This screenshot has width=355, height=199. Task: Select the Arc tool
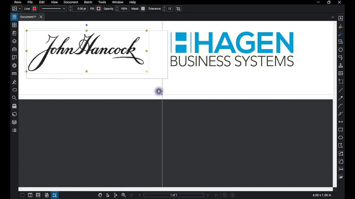pos(341,106)
